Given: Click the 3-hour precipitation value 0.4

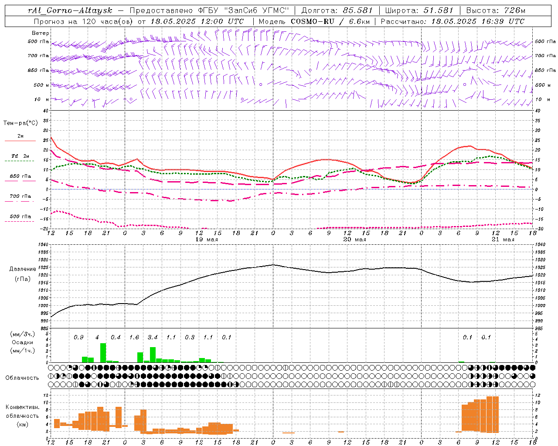Looking at the screenshot, I should pyautogui.click(x=116, y=338).
